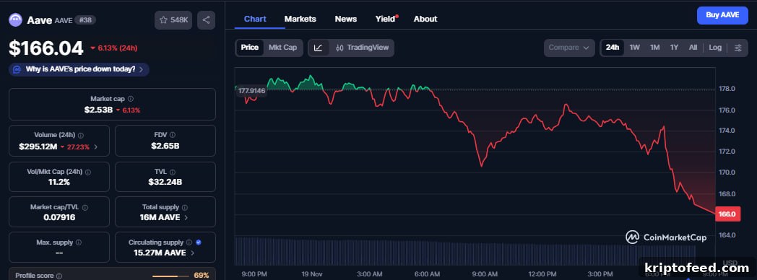Select Price chart toggle

point(250,48)
